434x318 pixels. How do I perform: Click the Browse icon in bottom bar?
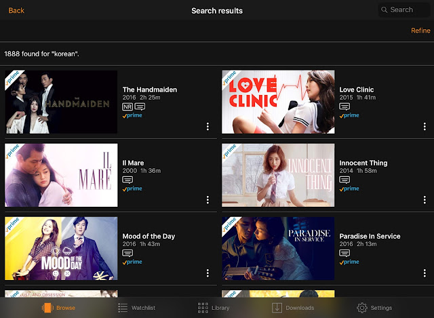tap(47, 308)
